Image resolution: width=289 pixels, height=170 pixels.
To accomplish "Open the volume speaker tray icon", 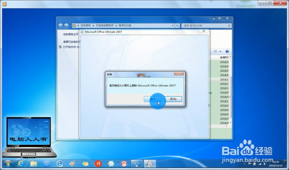I will [x=265, y=164].
